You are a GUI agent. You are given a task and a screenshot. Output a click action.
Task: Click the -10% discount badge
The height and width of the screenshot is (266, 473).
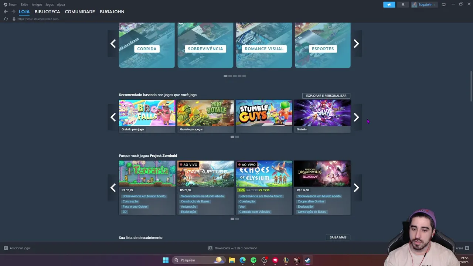tap(241, 190)
